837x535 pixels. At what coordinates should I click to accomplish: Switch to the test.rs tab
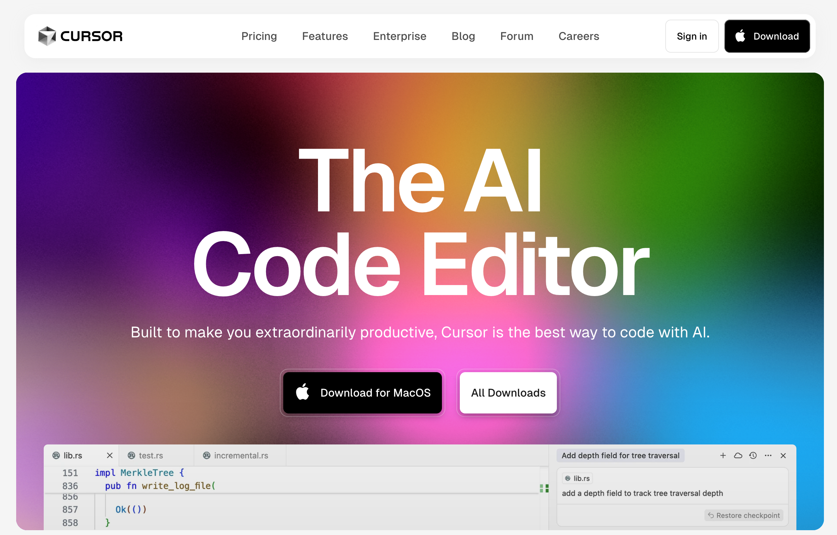[150, 455]
